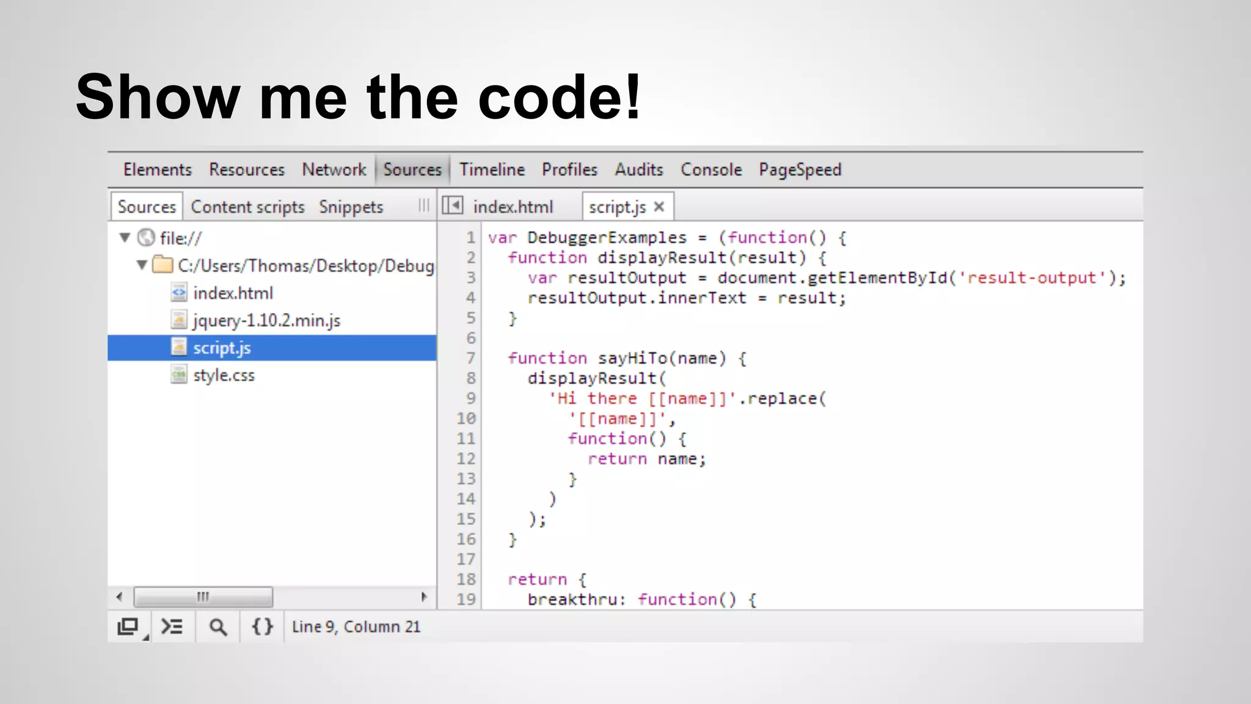Open the Profiles tab
1251x704 pixels.
(x=569, y=169)
